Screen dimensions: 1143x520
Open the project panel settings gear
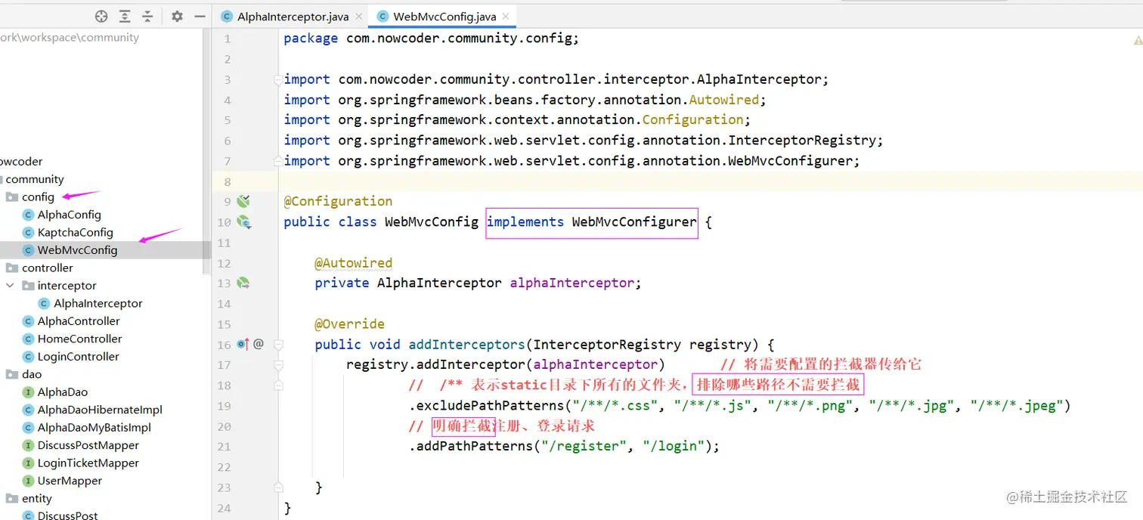[177, 16]
